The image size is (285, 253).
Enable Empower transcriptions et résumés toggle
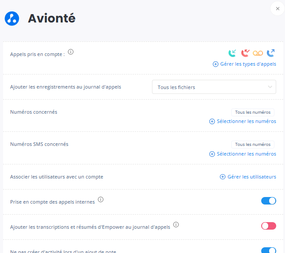coord(269,226)
